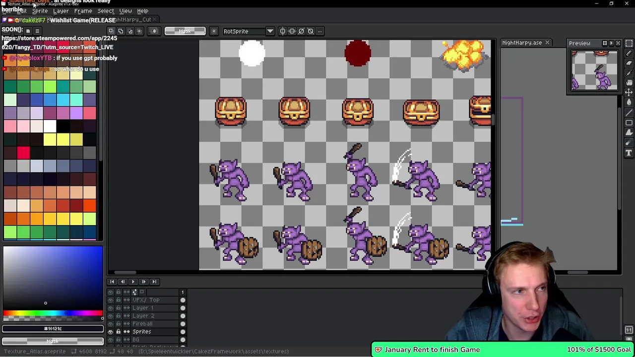Open the Sprite menu
The height and width of the screenshot is (357, 635).
40,11
